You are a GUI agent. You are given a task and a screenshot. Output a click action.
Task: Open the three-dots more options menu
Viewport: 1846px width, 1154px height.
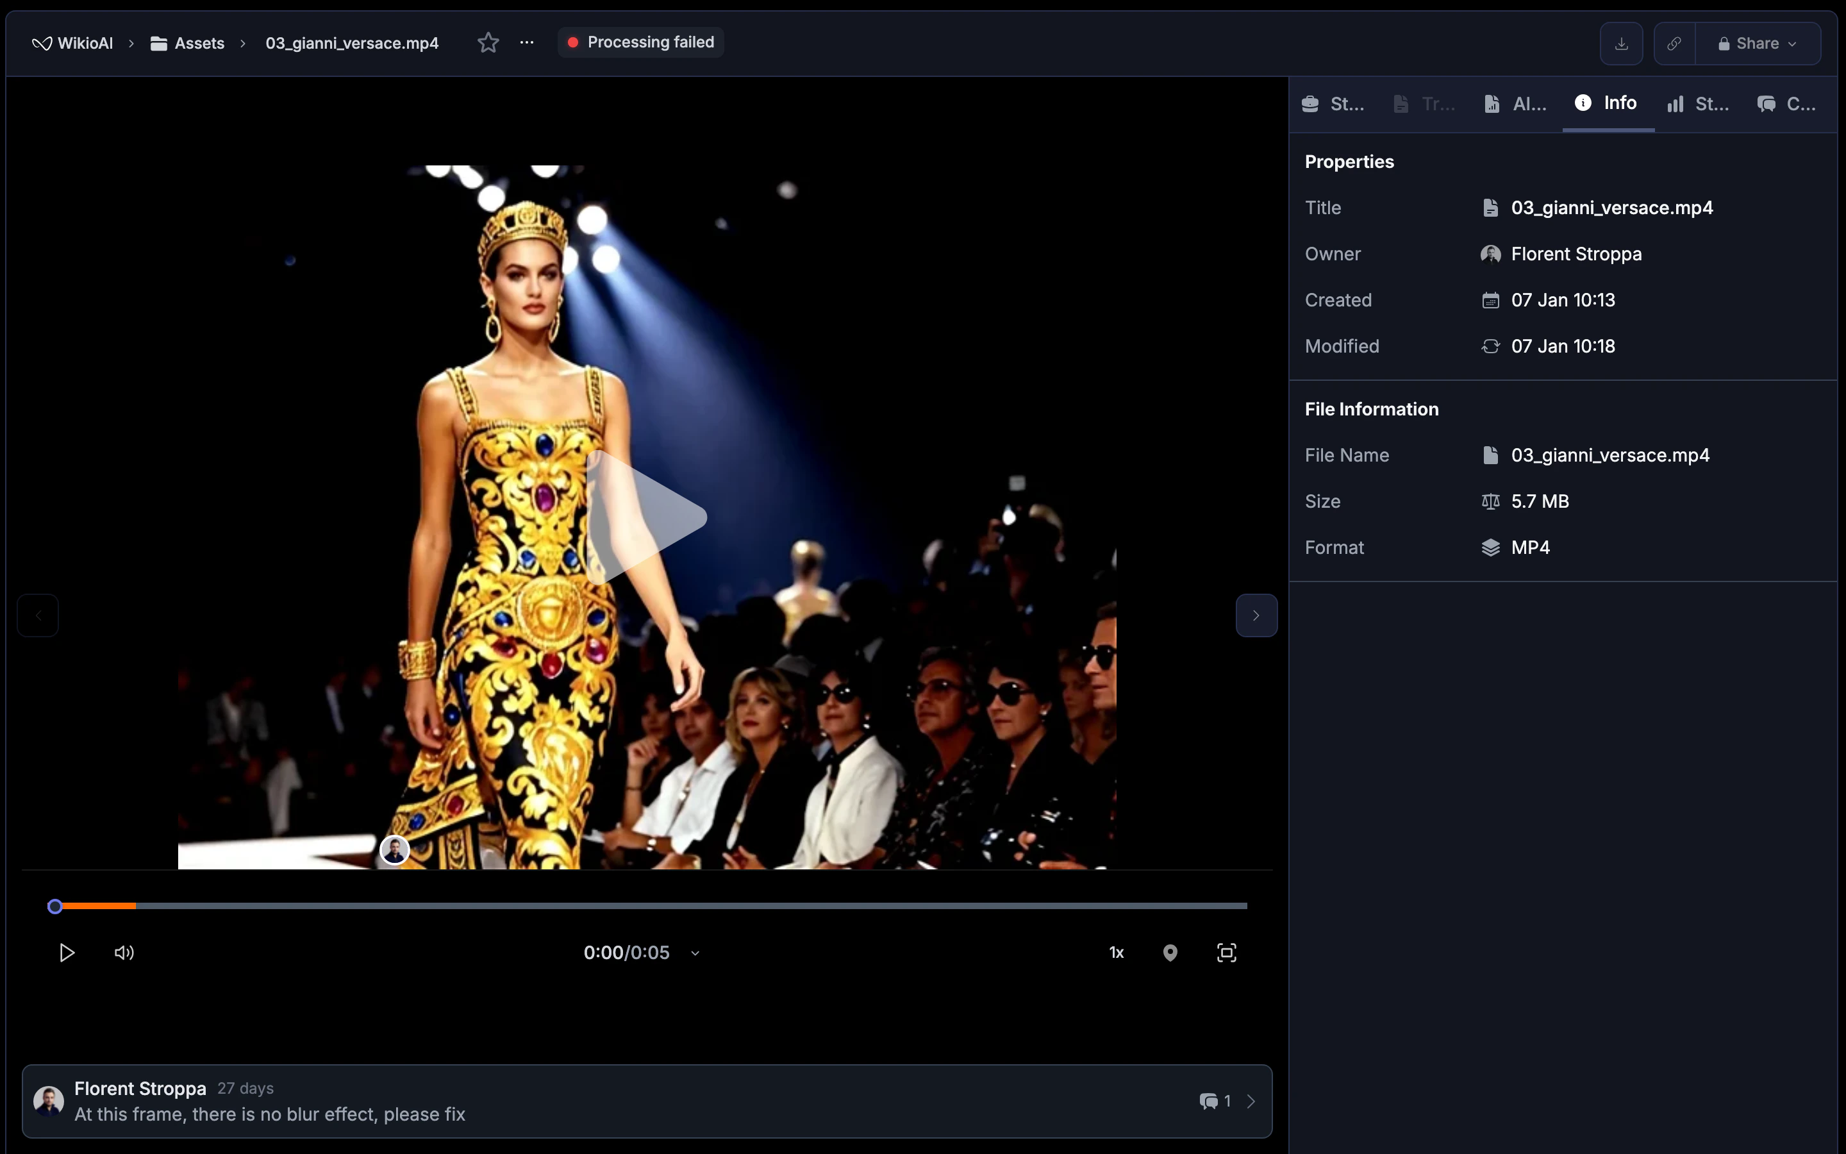526,43
